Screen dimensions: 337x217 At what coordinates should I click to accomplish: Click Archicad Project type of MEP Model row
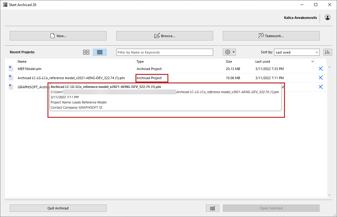[x=149, y=69]
